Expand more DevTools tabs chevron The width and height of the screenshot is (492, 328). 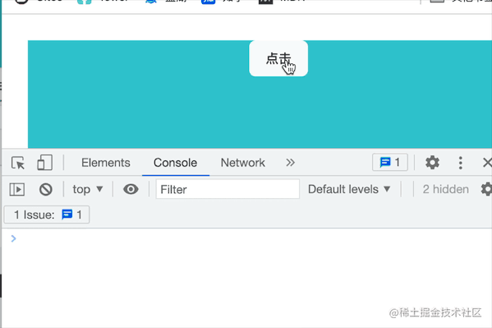point(290,163)
